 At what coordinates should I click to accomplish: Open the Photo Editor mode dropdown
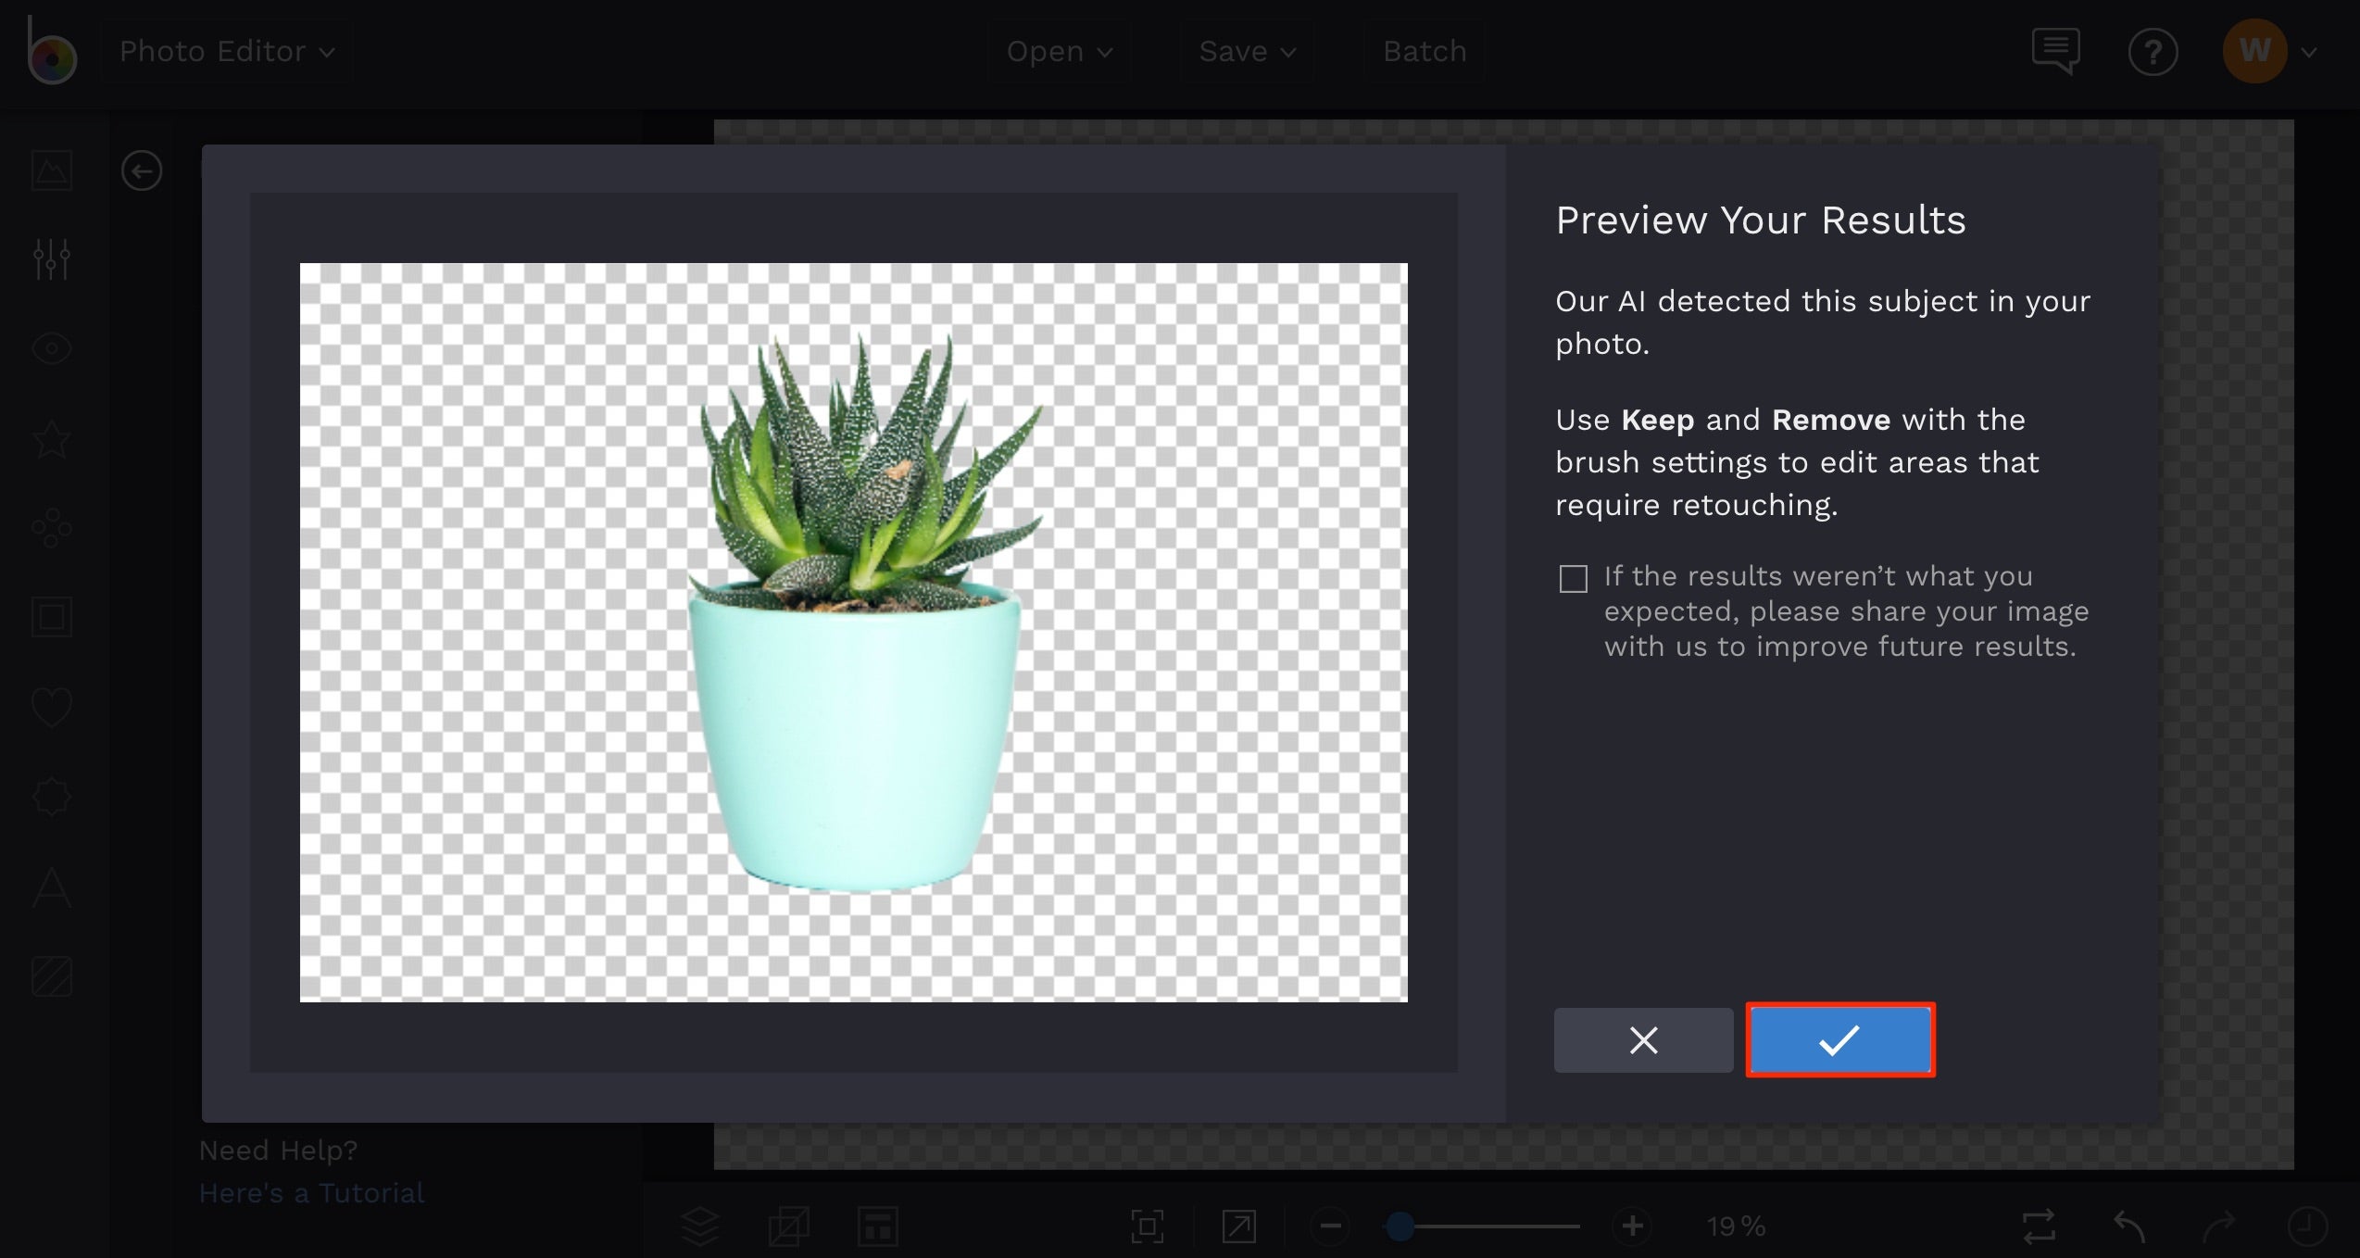click(x=226, y=51)
